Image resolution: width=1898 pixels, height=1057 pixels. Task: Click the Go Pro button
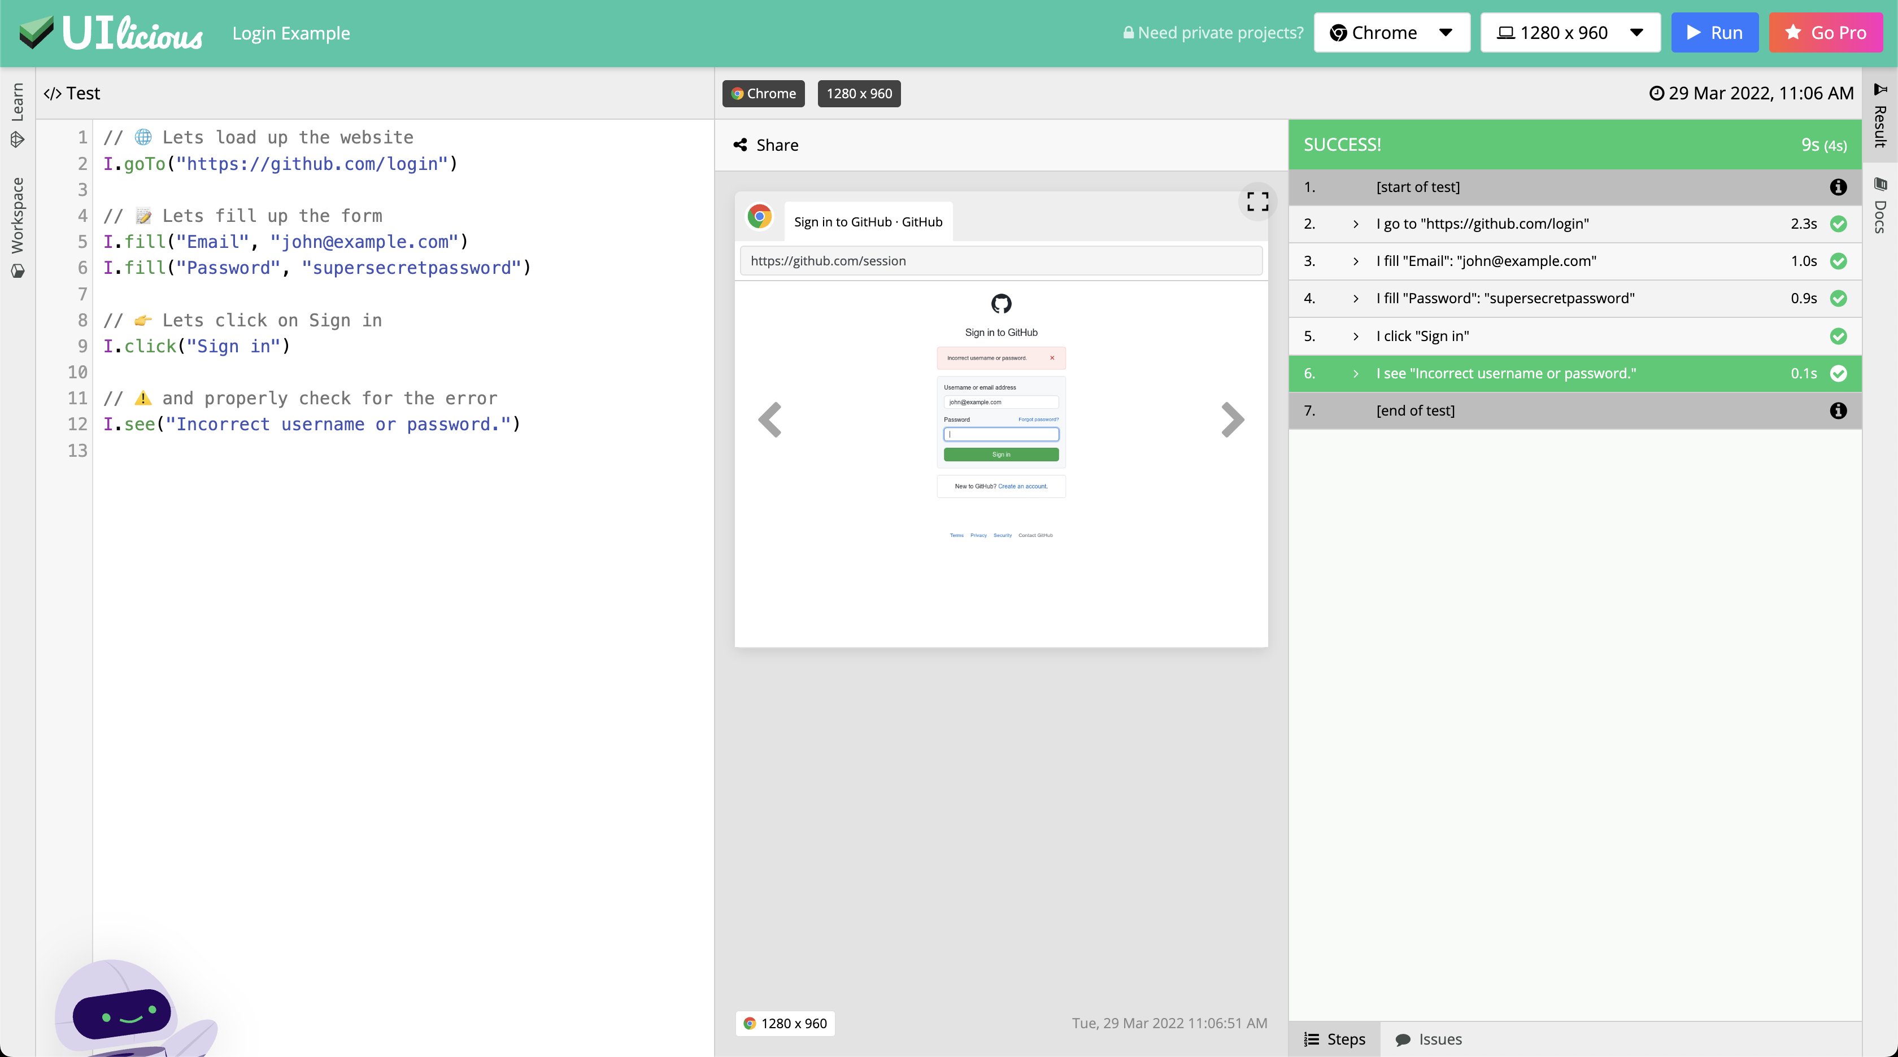1826,32
